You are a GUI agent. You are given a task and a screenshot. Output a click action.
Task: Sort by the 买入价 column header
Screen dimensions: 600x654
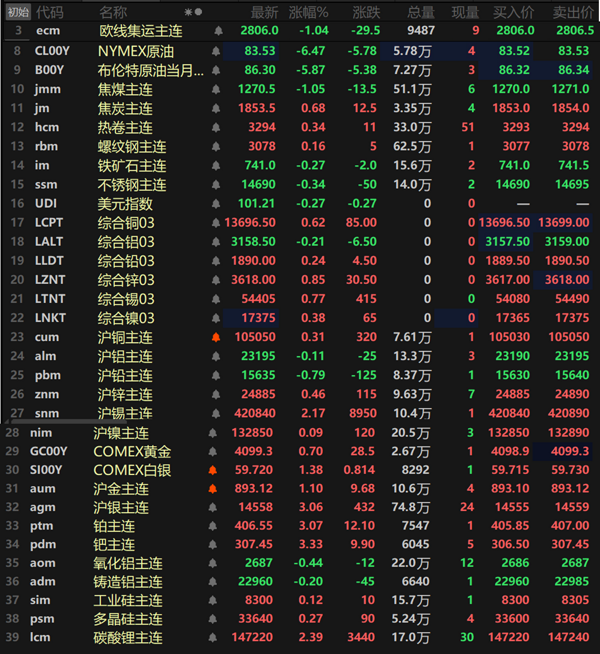(513, 12)
